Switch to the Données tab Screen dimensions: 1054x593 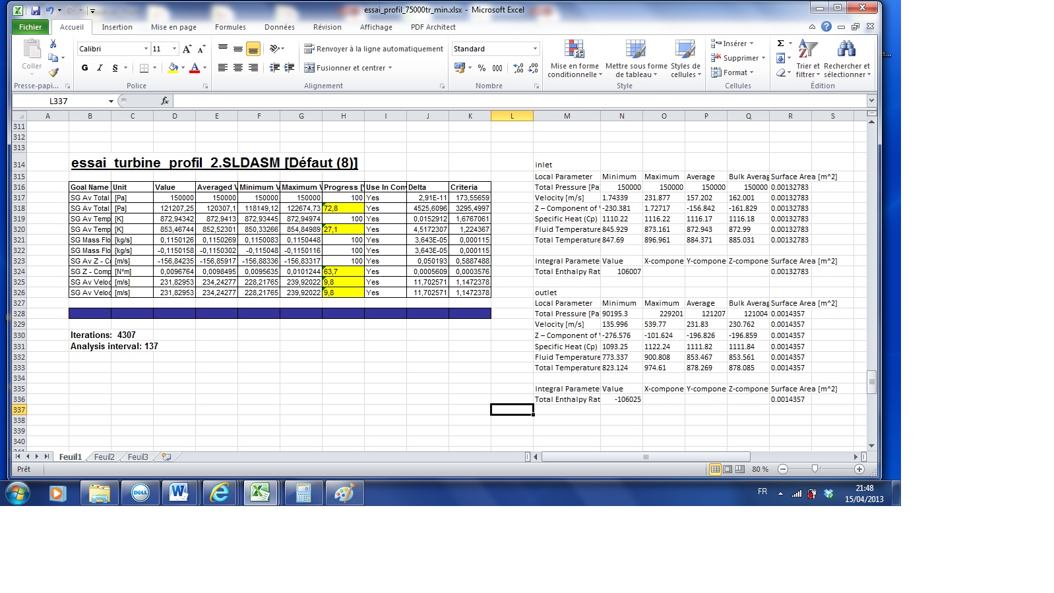tap(280, 27)
